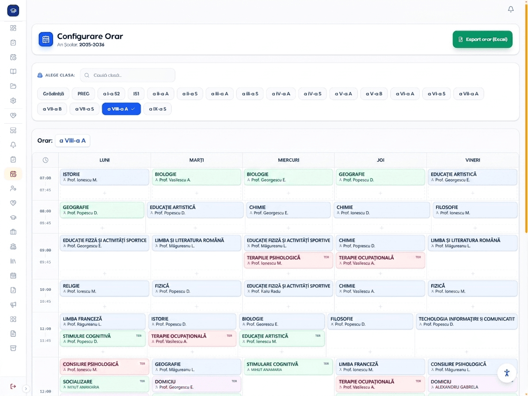
Task: Open the layout panels icon in the sidebar
Action: (13, 130)
